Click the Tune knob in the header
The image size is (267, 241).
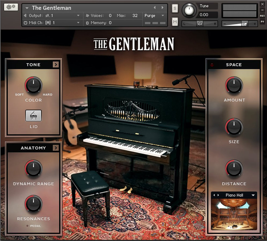(189, 10)
